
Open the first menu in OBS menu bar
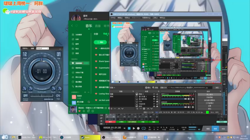113,18
